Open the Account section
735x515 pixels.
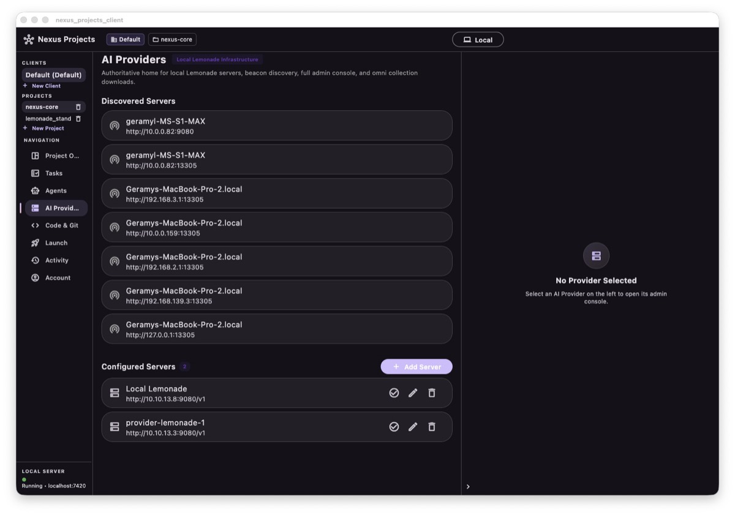56,278
